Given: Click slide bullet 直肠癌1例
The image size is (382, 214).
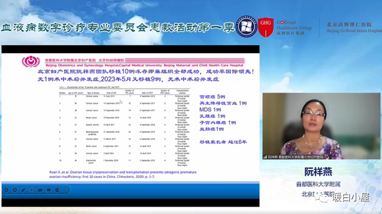Looking at the screenshot, I should 212,129.
